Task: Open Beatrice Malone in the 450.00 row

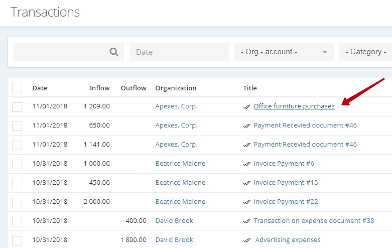Action: click(180, 183)
